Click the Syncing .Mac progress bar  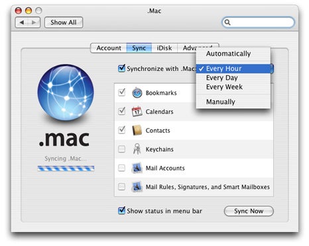(66, 168)
